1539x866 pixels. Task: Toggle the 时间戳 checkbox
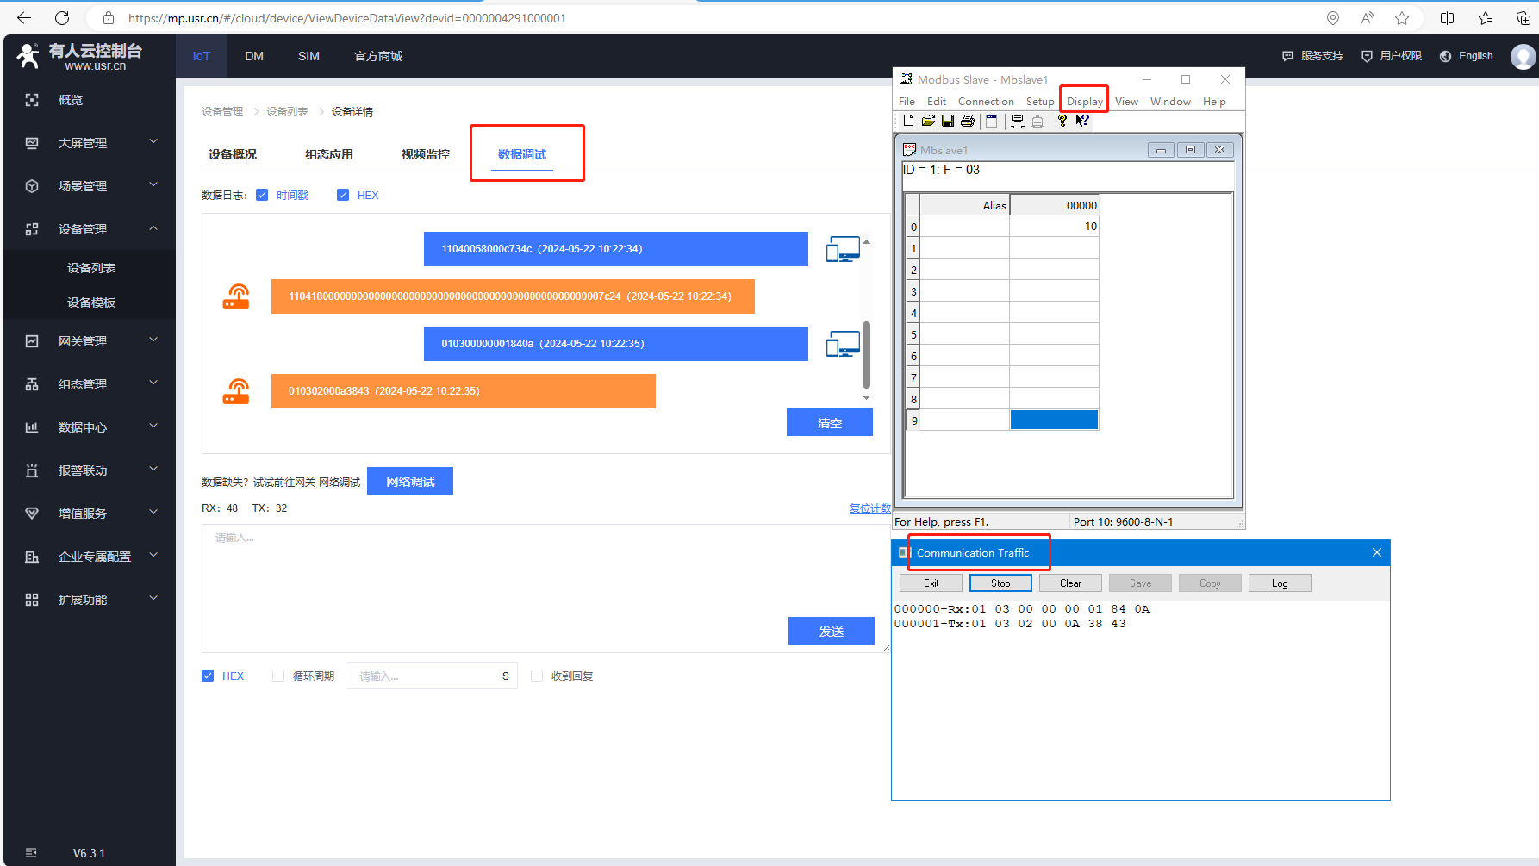[262, 195]
